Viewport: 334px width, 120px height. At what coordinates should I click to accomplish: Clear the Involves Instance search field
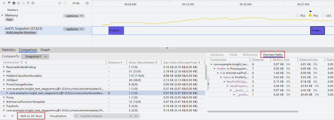pos(131,116)
